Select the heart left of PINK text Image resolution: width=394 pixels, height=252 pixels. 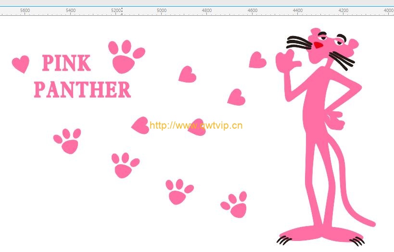point(21,64)
